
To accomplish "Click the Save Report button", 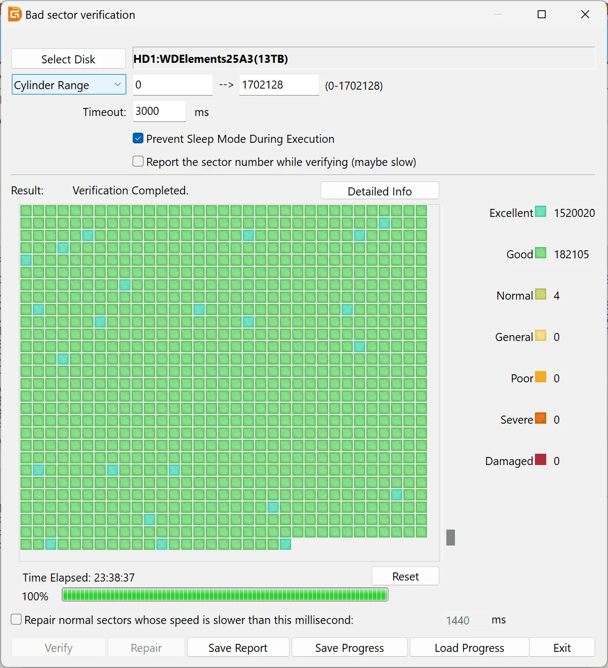I will point(238,648).
